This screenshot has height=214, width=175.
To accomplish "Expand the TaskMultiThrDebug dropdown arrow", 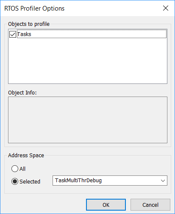I will click(x=163, y=181).
